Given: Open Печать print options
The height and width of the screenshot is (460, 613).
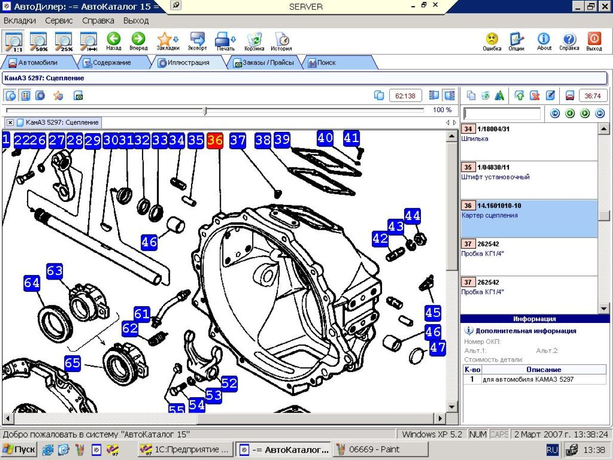Looking at the screenshot, I should point(225,41).
